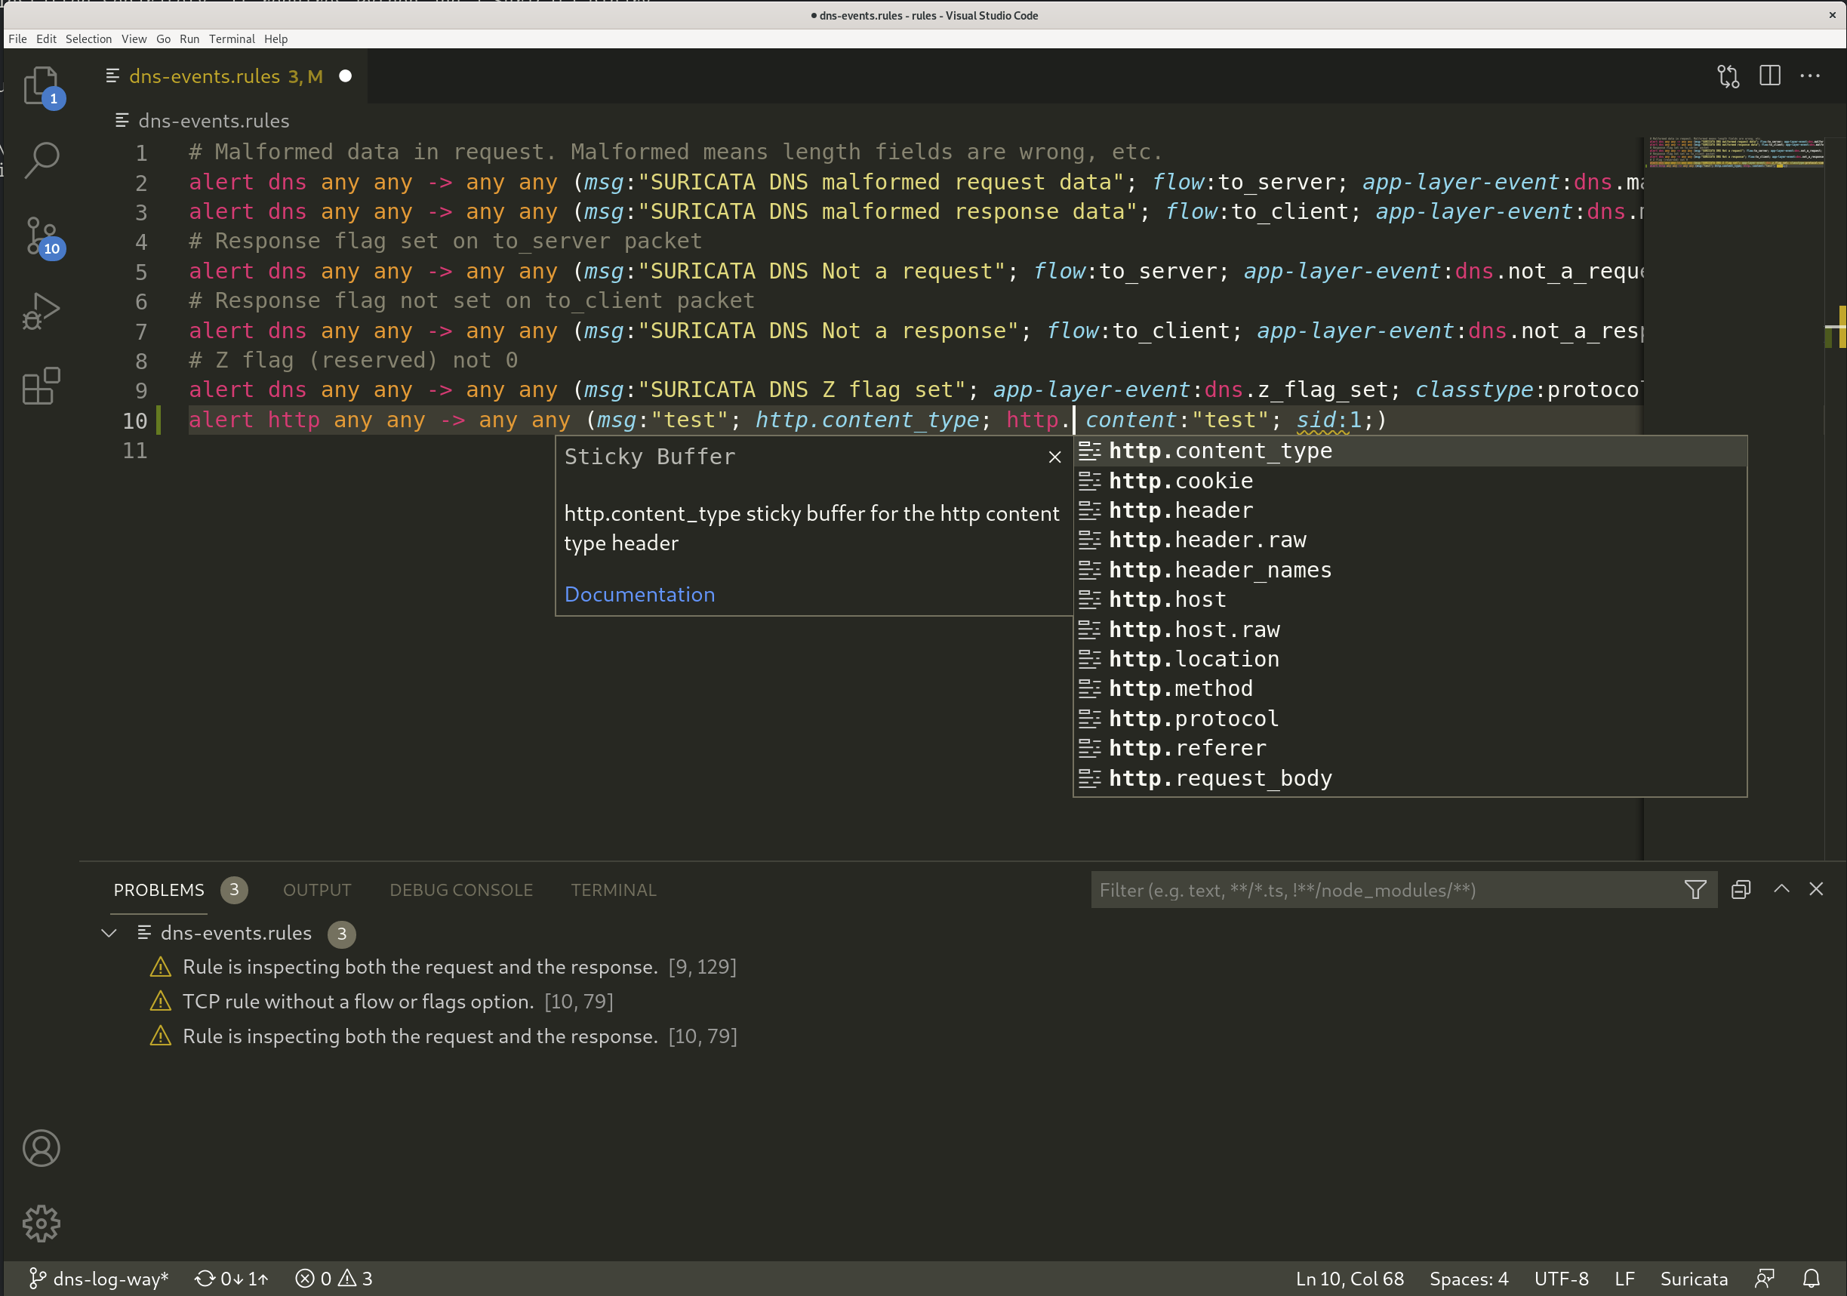Switch to the OUTPUT tab
Viewport: 1847px width, 1296px height.
[317, 890]
